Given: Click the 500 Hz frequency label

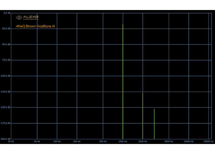Looking at the screenshot, I should coord(103,141).
